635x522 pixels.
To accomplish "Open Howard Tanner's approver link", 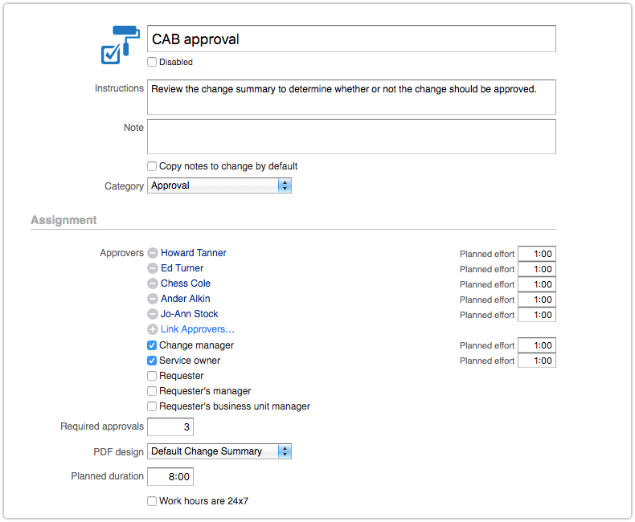I will pyautogui.click(x=193, y=253).
